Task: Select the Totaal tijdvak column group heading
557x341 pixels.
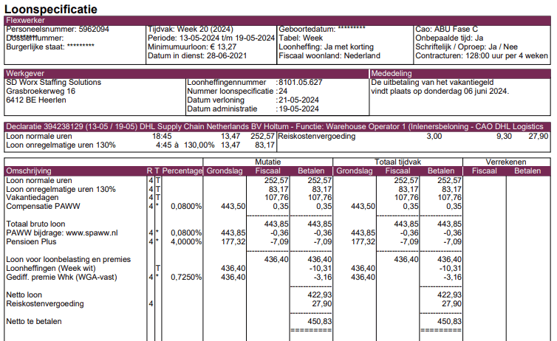Action: (x=397, y=161)
